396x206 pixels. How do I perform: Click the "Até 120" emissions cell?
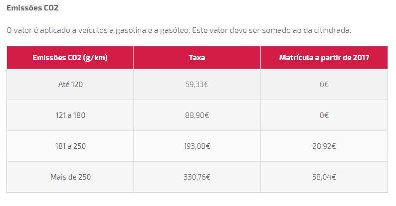click(x=70, y=84)
